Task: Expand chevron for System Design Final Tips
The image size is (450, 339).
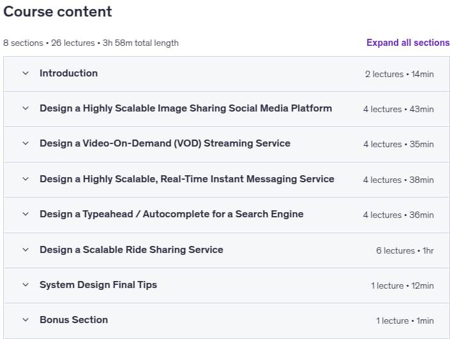Action: tap(26, 285)
